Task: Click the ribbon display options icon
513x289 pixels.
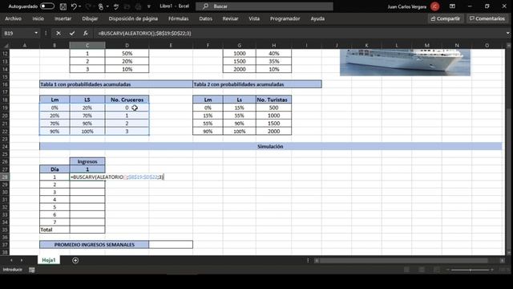Action: [x=452, y=6]
